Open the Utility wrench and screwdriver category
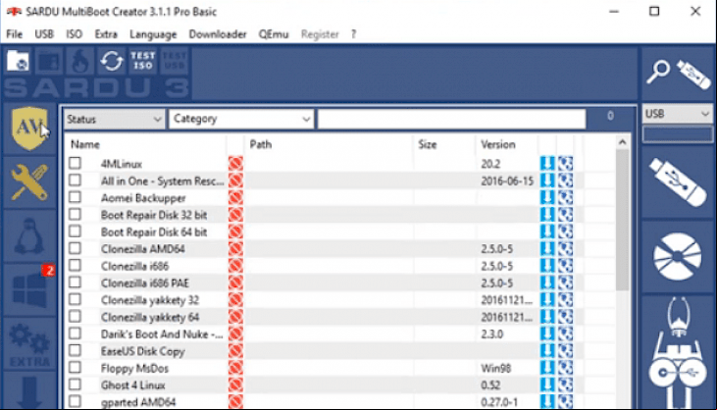Image resolution: width=717 pixels, height=410 pixels. (29, 182)
